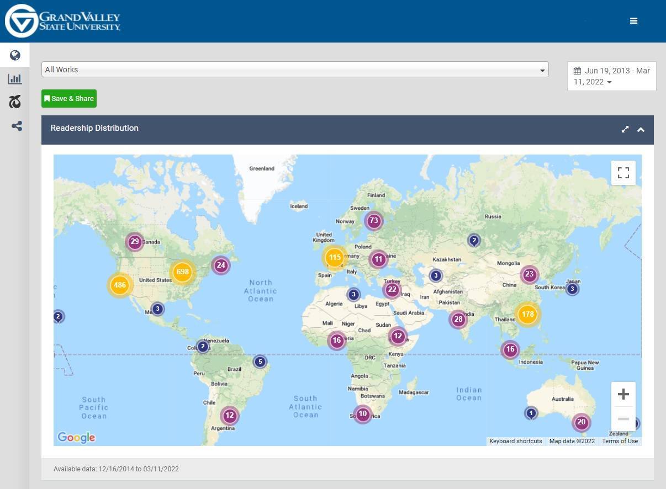The width and height of the screenshot is (666, 489).
Task: Select the globe readership map icon in sidebar
Action: (x=15, y=55)
